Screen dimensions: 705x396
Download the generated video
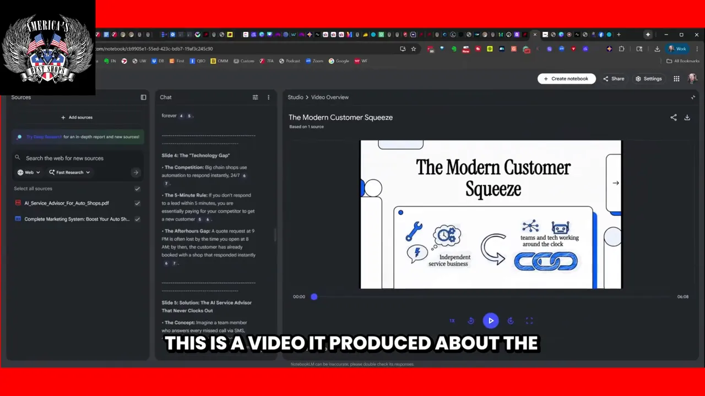tap(687, 117)
